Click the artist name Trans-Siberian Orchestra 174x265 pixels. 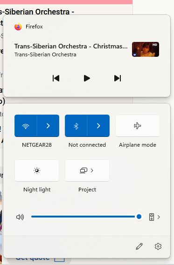[45, 54]
